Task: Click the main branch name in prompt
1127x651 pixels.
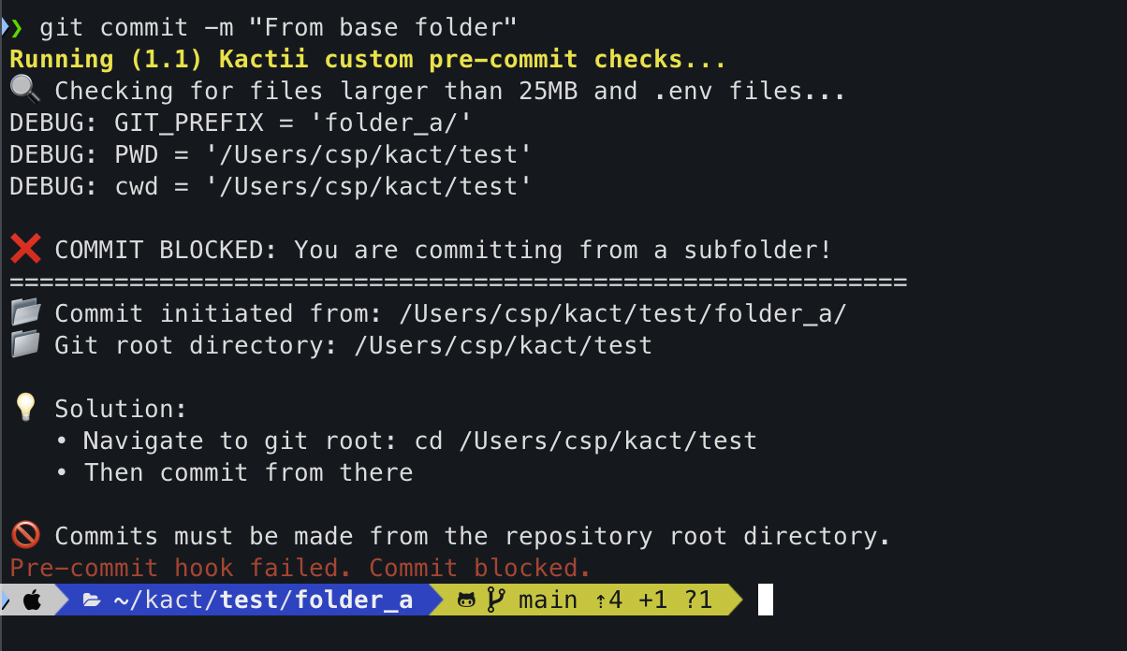Action: pos(549,600)
